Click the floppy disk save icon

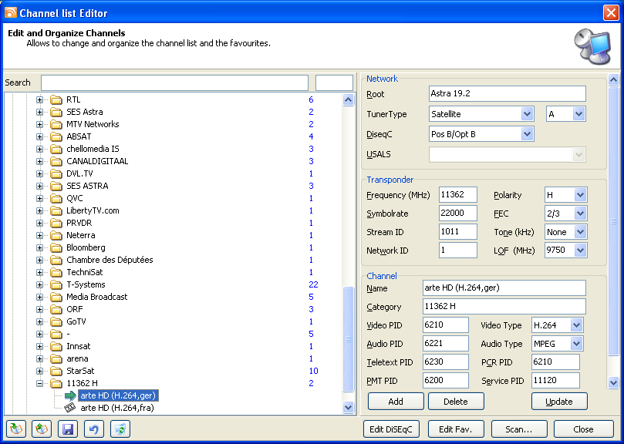click(67, 429)
